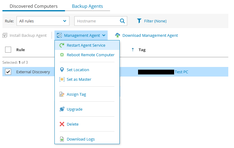Click the External Discovery rule cell
This screenshot has width=234, height=148.
tap(33, 72)
